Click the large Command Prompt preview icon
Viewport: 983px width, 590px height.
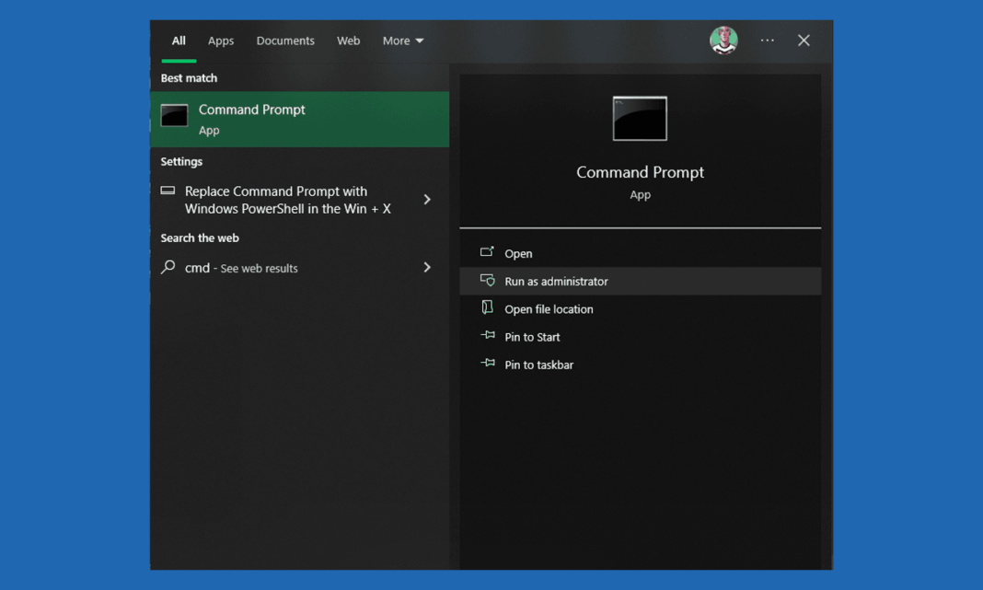pos(640,119)
